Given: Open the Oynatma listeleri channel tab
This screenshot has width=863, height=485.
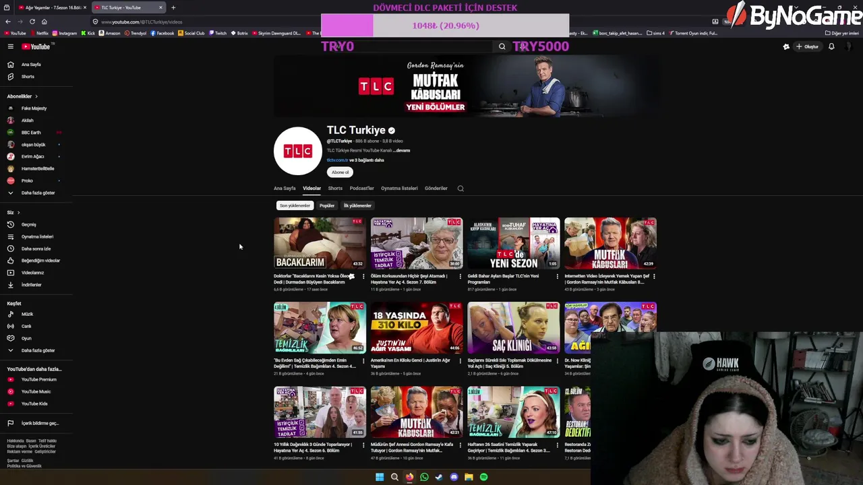Looking at the screenshot, I should (399, 189).
